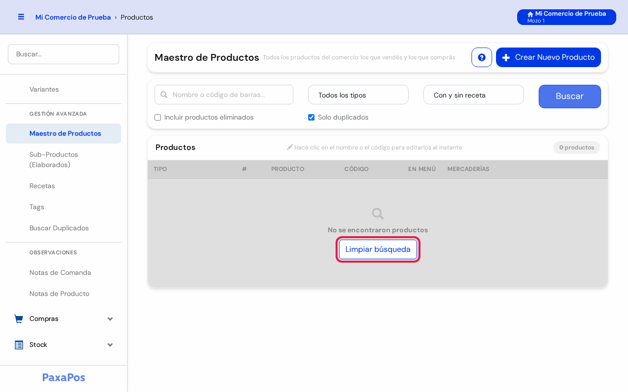628x392 pixels.
Task: Click the MERCADERÍAS column header
Action: pyautogui.click(x=469, y=169)
